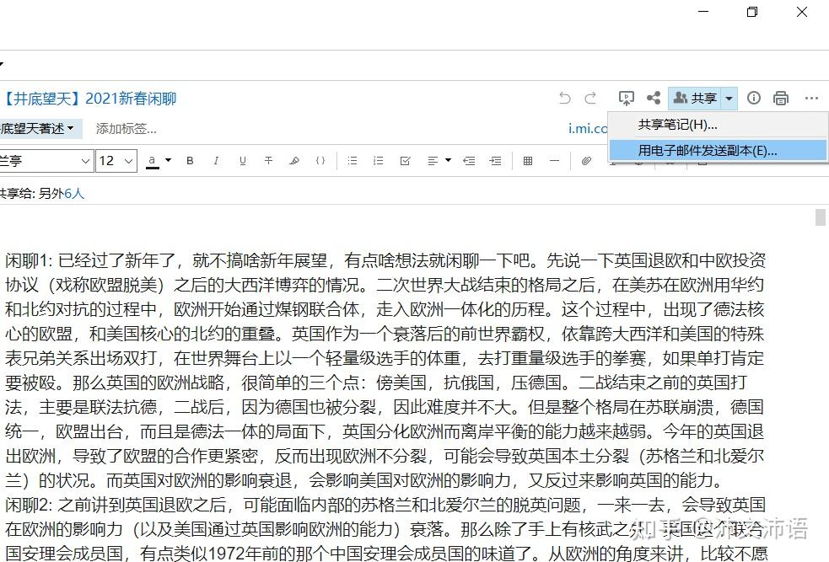Expand the share button dropdown arrow

(x=729, y=99)
